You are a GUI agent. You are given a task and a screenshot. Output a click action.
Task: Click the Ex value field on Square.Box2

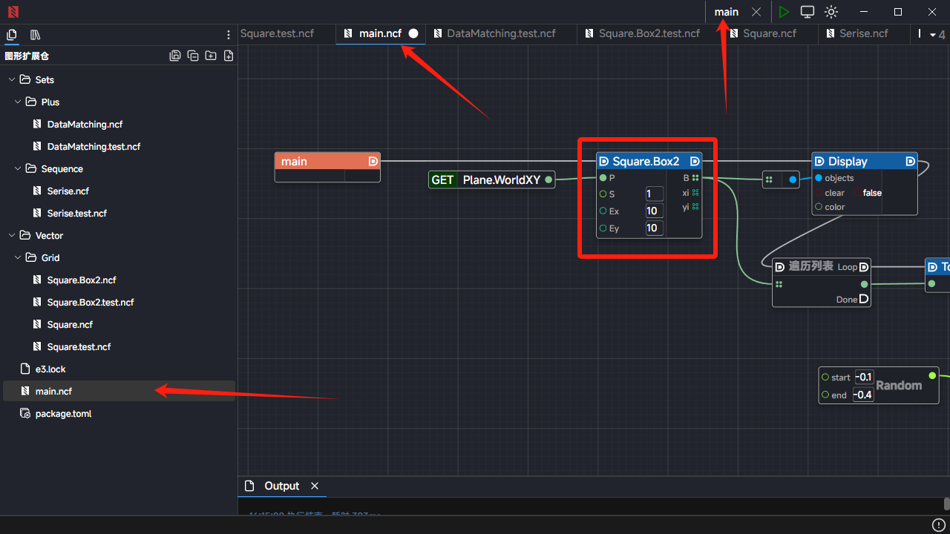tap(654, 211)
